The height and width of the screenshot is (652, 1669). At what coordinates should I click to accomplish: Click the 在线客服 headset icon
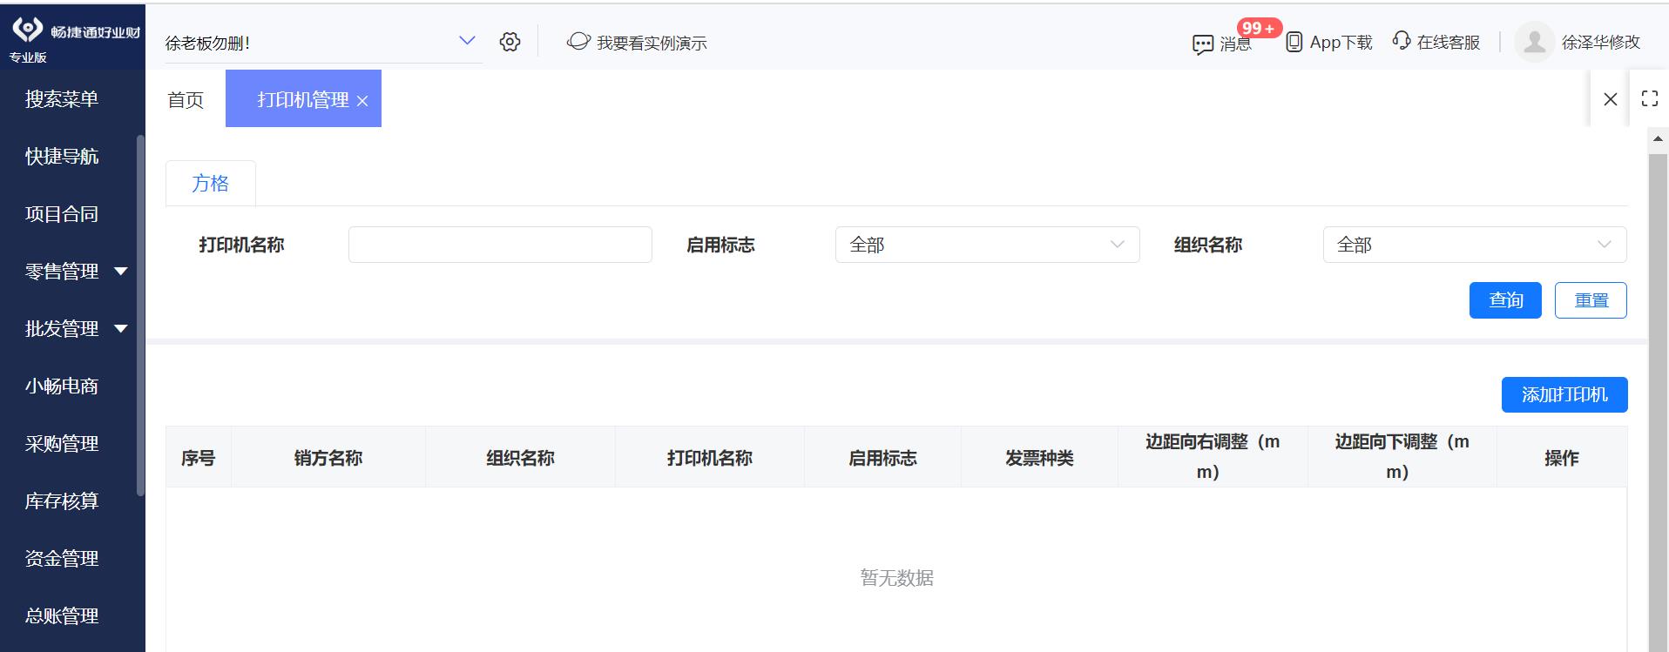coord(1402,41)
